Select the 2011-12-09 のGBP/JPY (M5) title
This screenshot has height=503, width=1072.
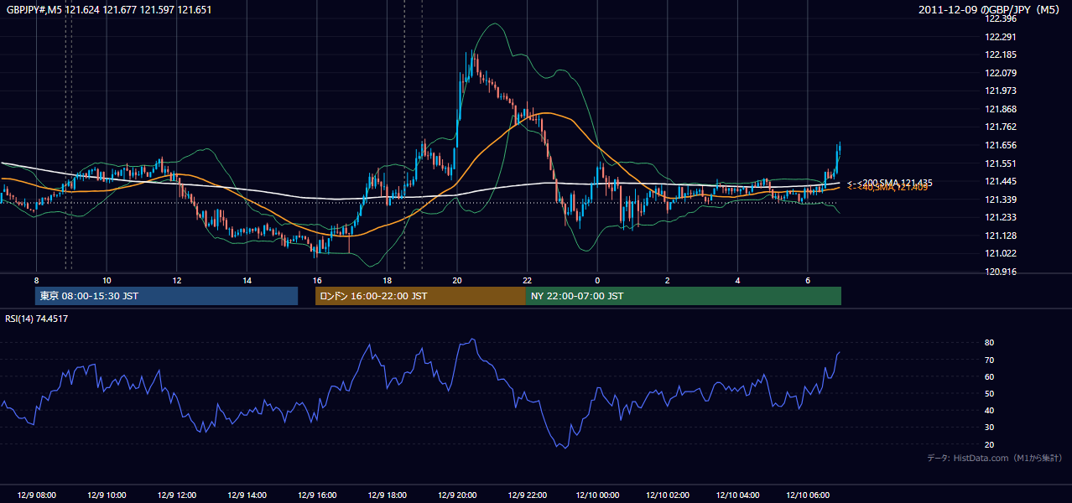[991, 9]
